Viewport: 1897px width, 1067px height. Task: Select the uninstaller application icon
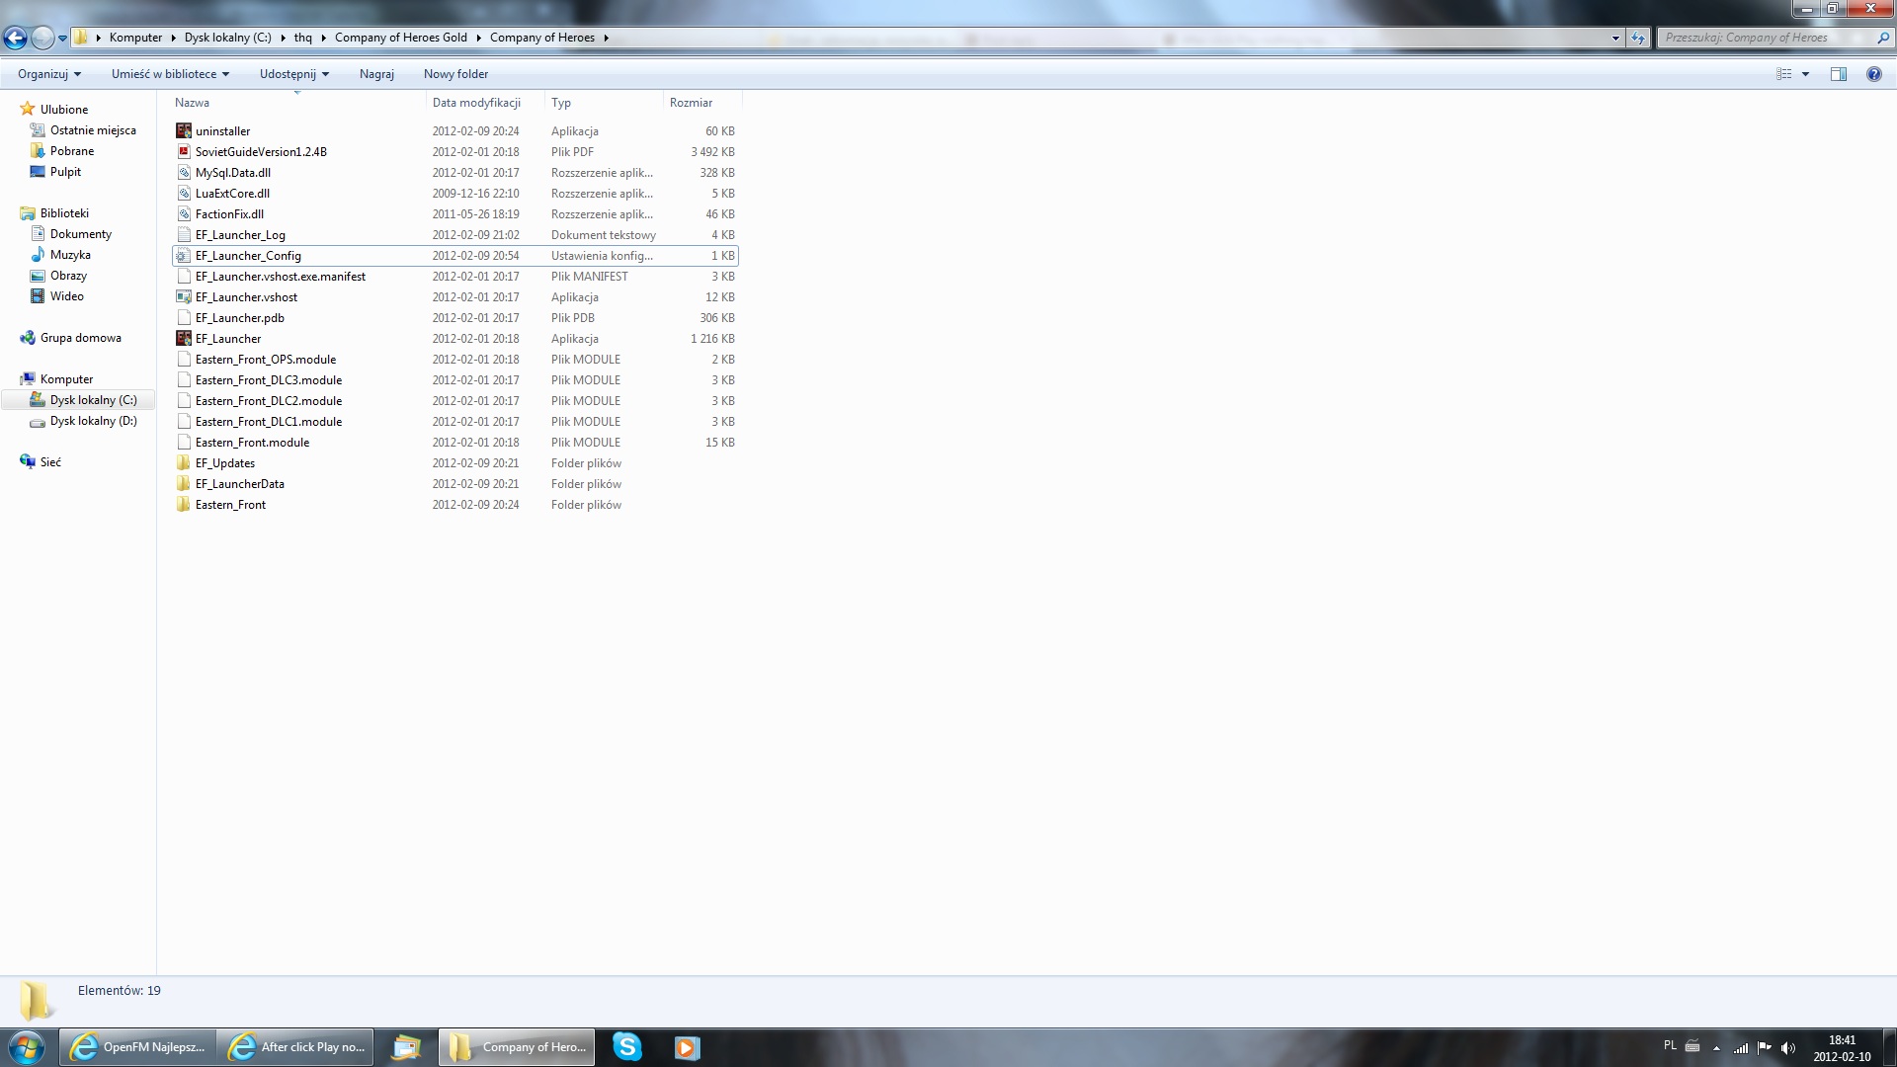pyautogui.click(x=183, y=131)
